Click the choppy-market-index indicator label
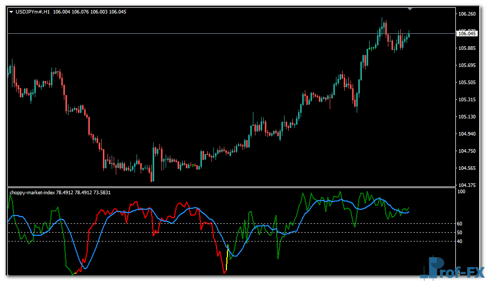The width and height of the screenshot is (486, 281). coord(32,192)
